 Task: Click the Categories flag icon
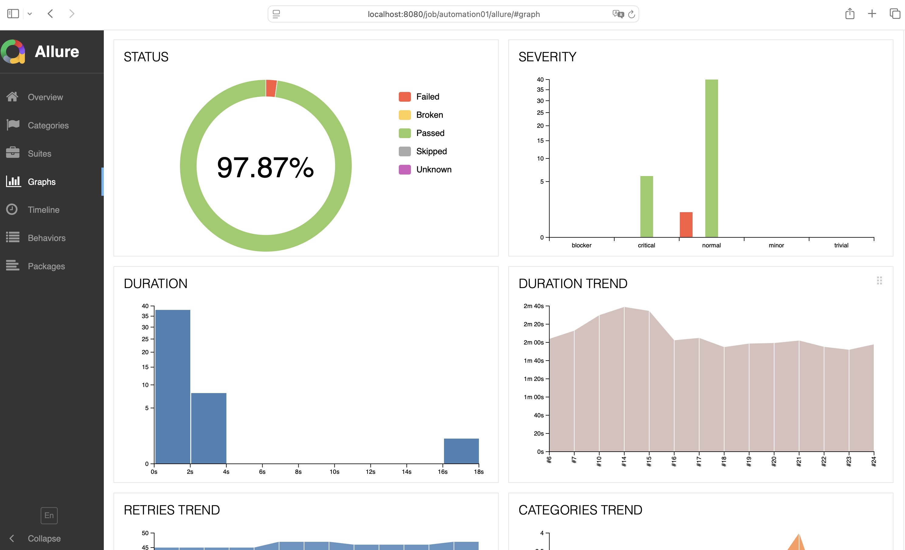[x=13, y=125]
